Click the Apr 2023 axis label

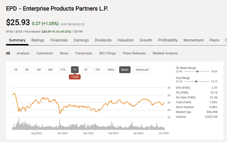point(138,133)
